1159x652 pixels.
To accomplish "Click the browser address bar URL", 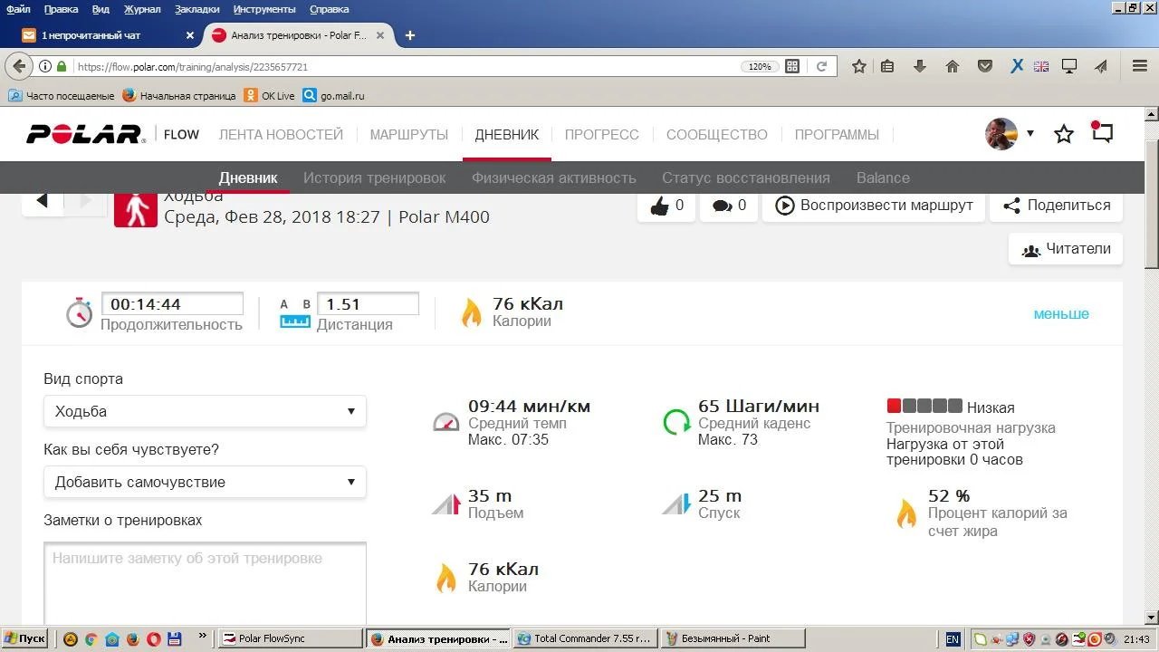I will pos(193,66).
